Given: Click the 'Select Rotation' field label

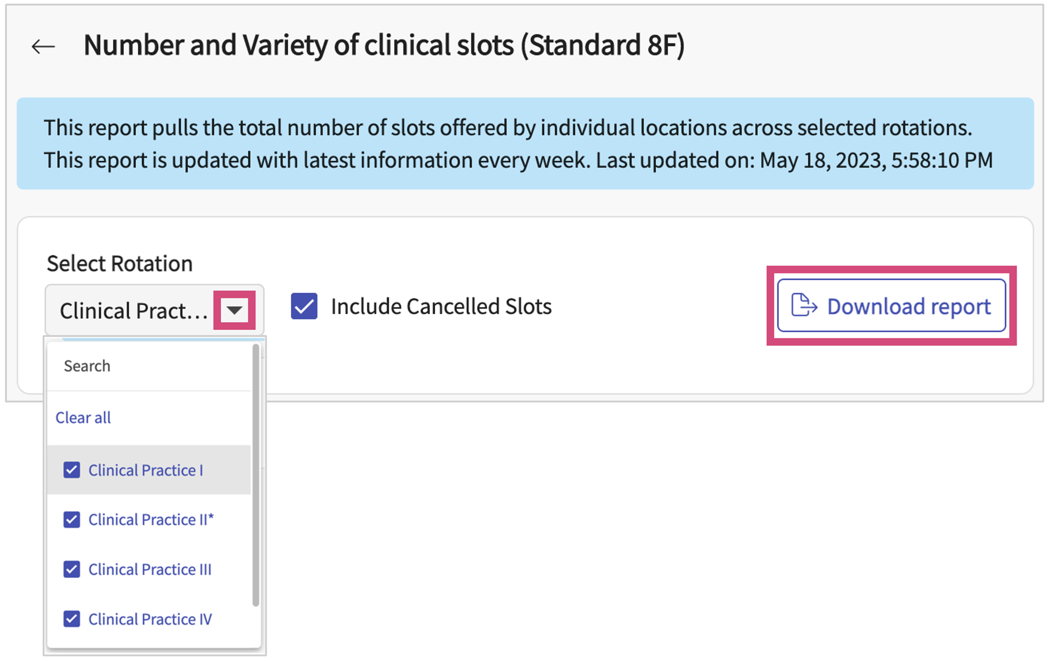Looking at the screenshot, I should click(119, 263).
